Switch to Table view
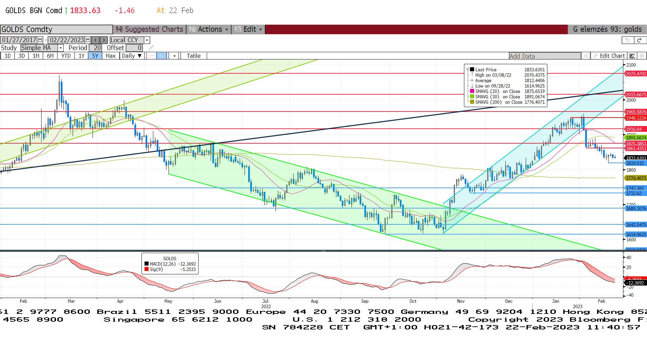Screen dimensions: 647x346 (193, 56)
